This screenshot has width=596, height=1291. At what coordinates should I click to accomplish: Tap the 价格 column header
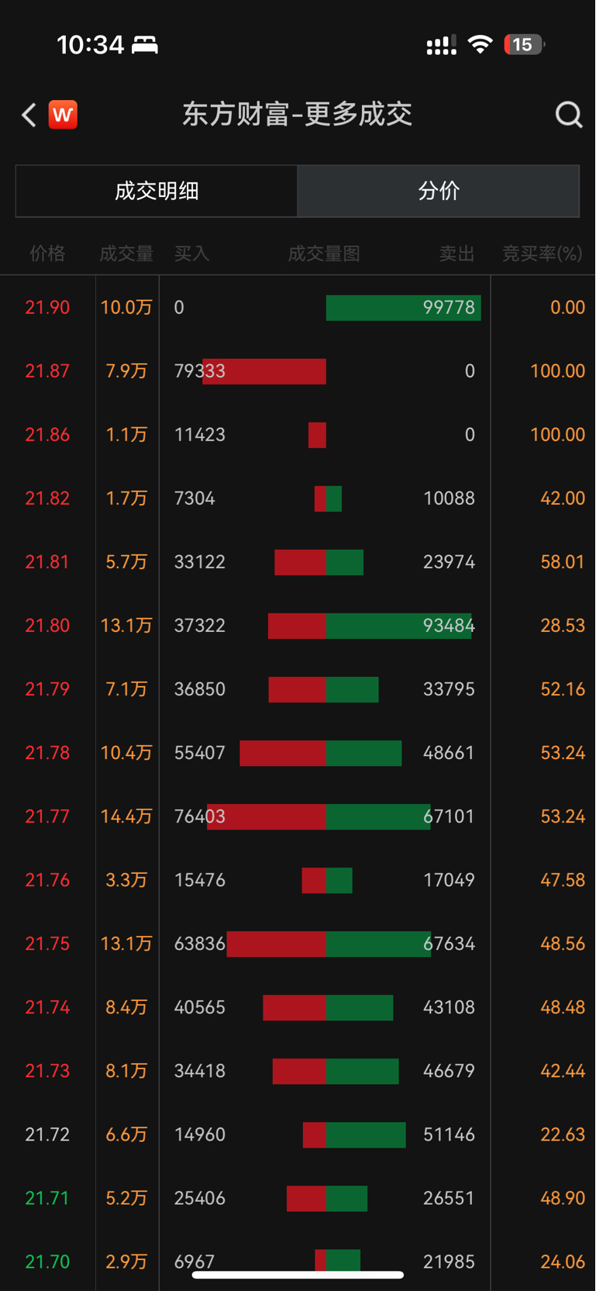click(x=47, y=254)
